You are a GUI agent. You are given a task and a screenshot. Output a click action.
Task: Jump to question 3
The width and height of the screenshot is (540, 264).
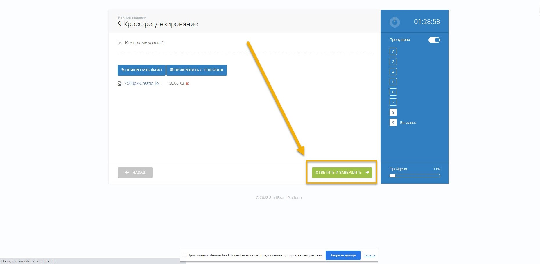[393, 62]
